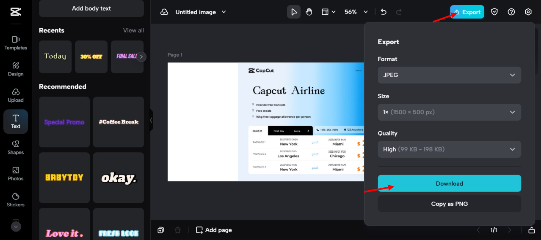The width and height of the screenshot is (541, 240).
Task: Click the CapCut logo icon
Action: click(x=16, y=12)
